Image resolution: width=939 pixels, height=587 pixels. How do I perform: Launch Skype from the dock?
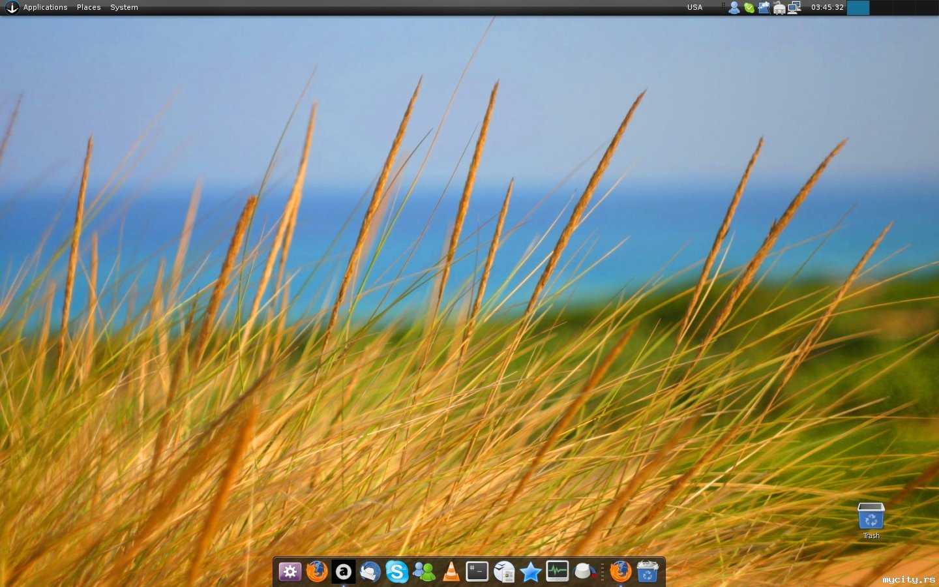coord(397,572)
